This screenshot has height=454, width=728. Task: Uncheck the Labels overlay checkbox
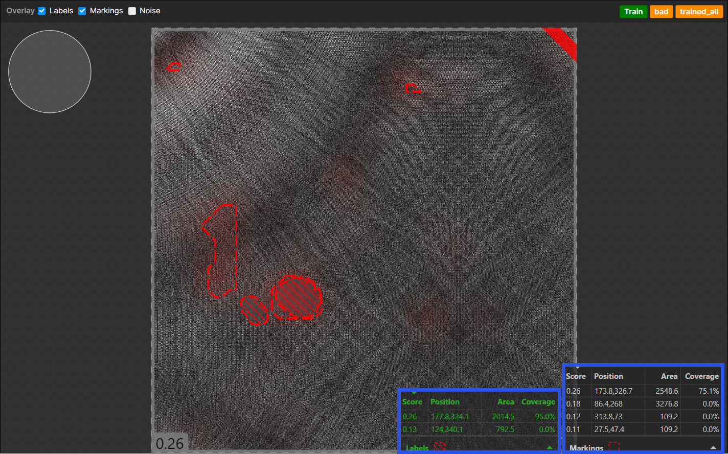pyautogui.click(x=42, y=11)
